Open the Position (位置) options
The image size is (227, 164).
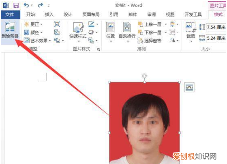110,32
